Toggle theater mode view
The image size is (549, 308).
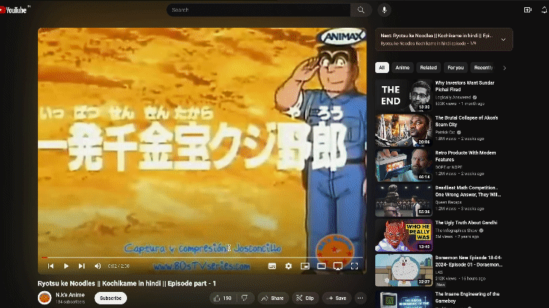pyautogui.click(x=321, y=266)
